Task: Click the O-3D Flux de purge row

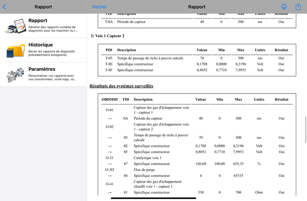Action: tap(197, 170)
